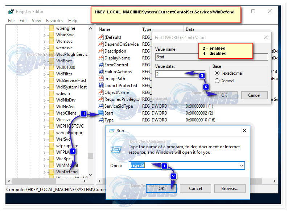Select the ImagePath value icon

tap(100, 78)
